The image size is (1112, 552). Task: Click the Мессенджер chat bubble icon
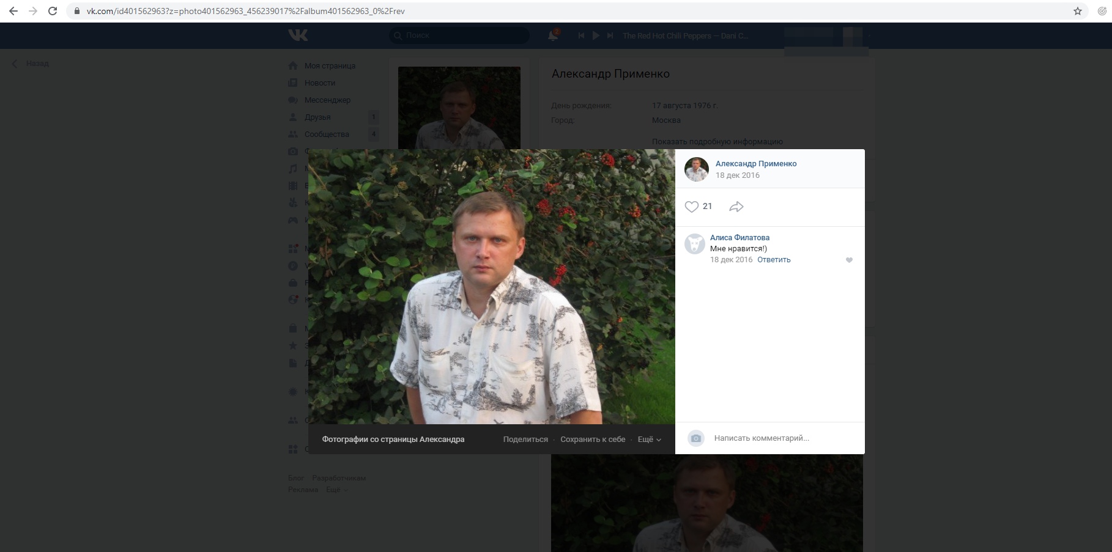(x=293, y=100)
